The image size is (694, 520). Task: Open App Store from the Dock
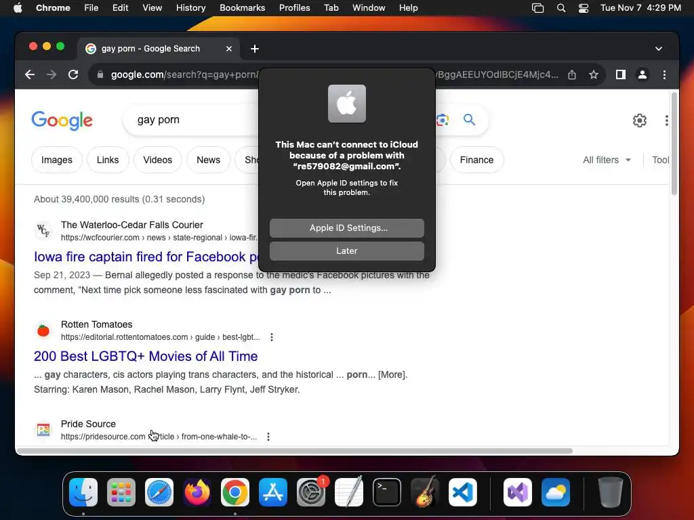tap(273, 492)
